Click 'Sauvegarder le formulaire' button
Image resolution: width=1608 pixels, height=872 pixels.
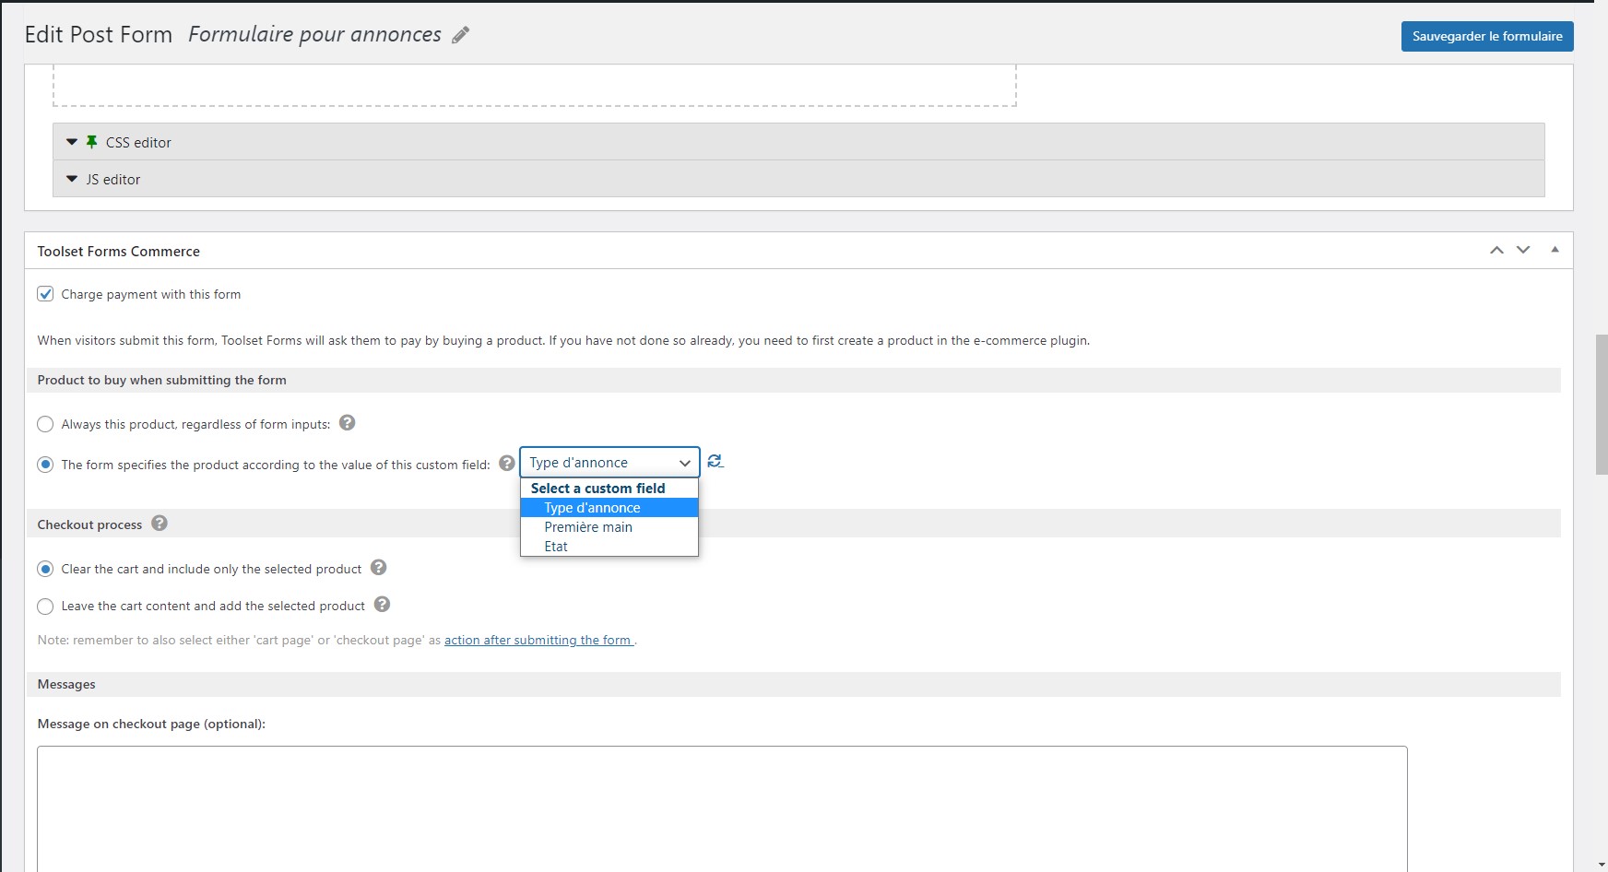(1486, 37)
